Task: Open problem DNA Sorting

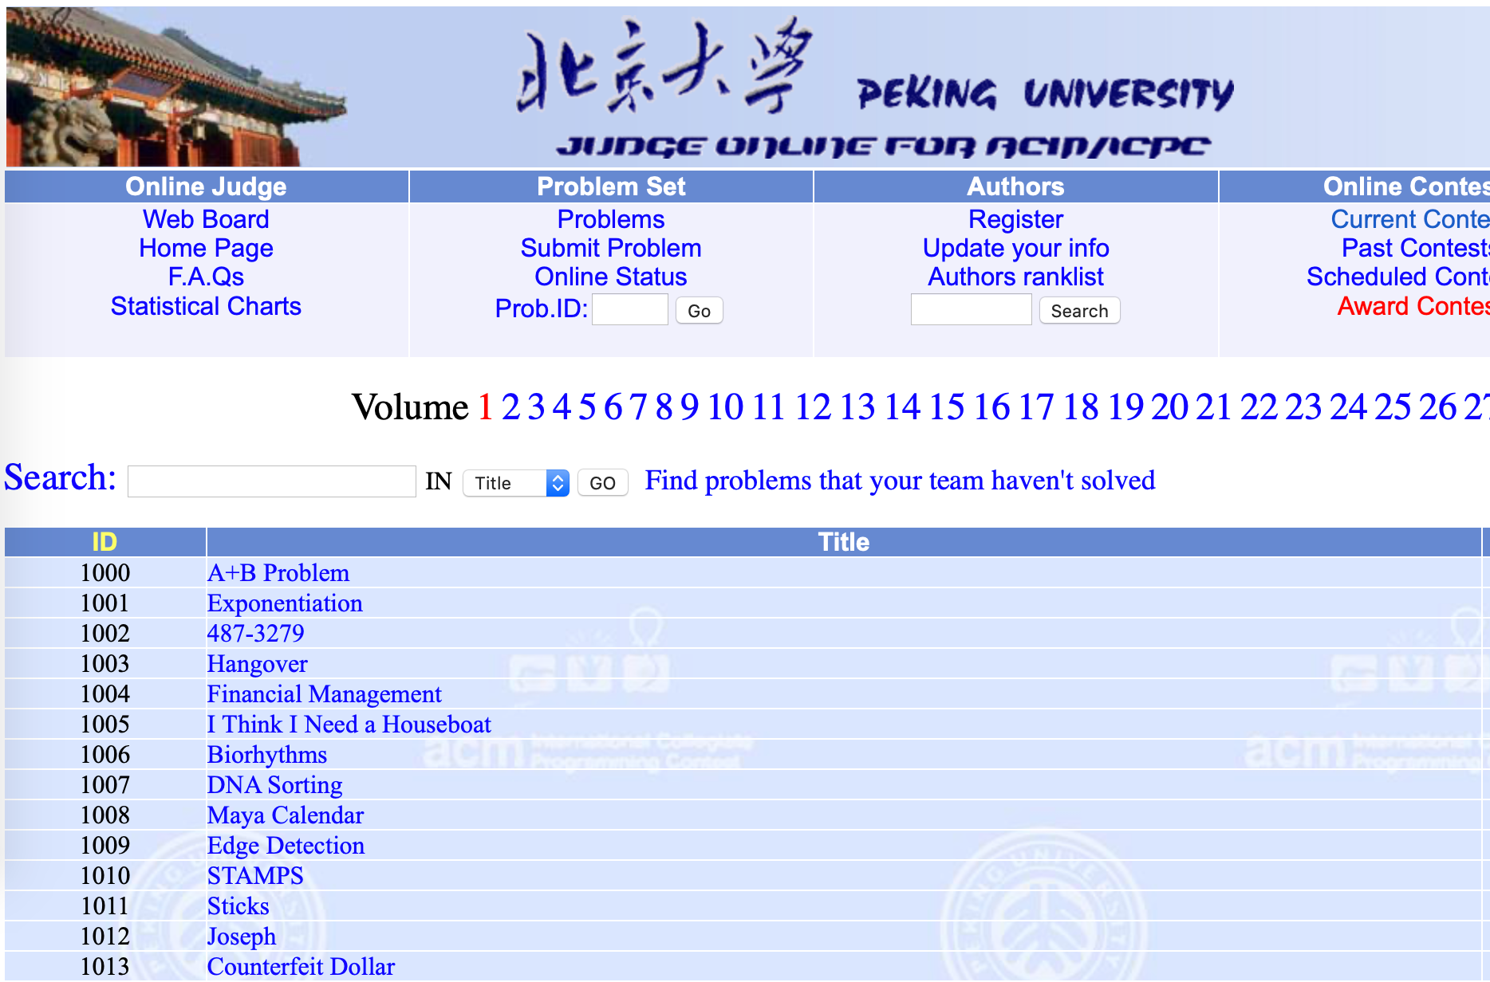Action: coord(275,785)
